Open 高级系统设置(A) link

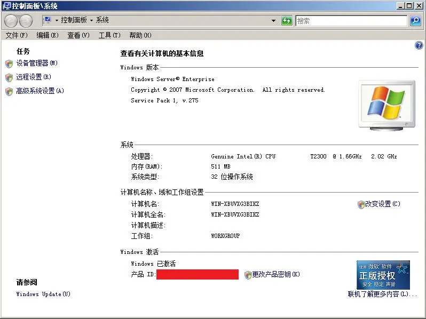(40, 91)
